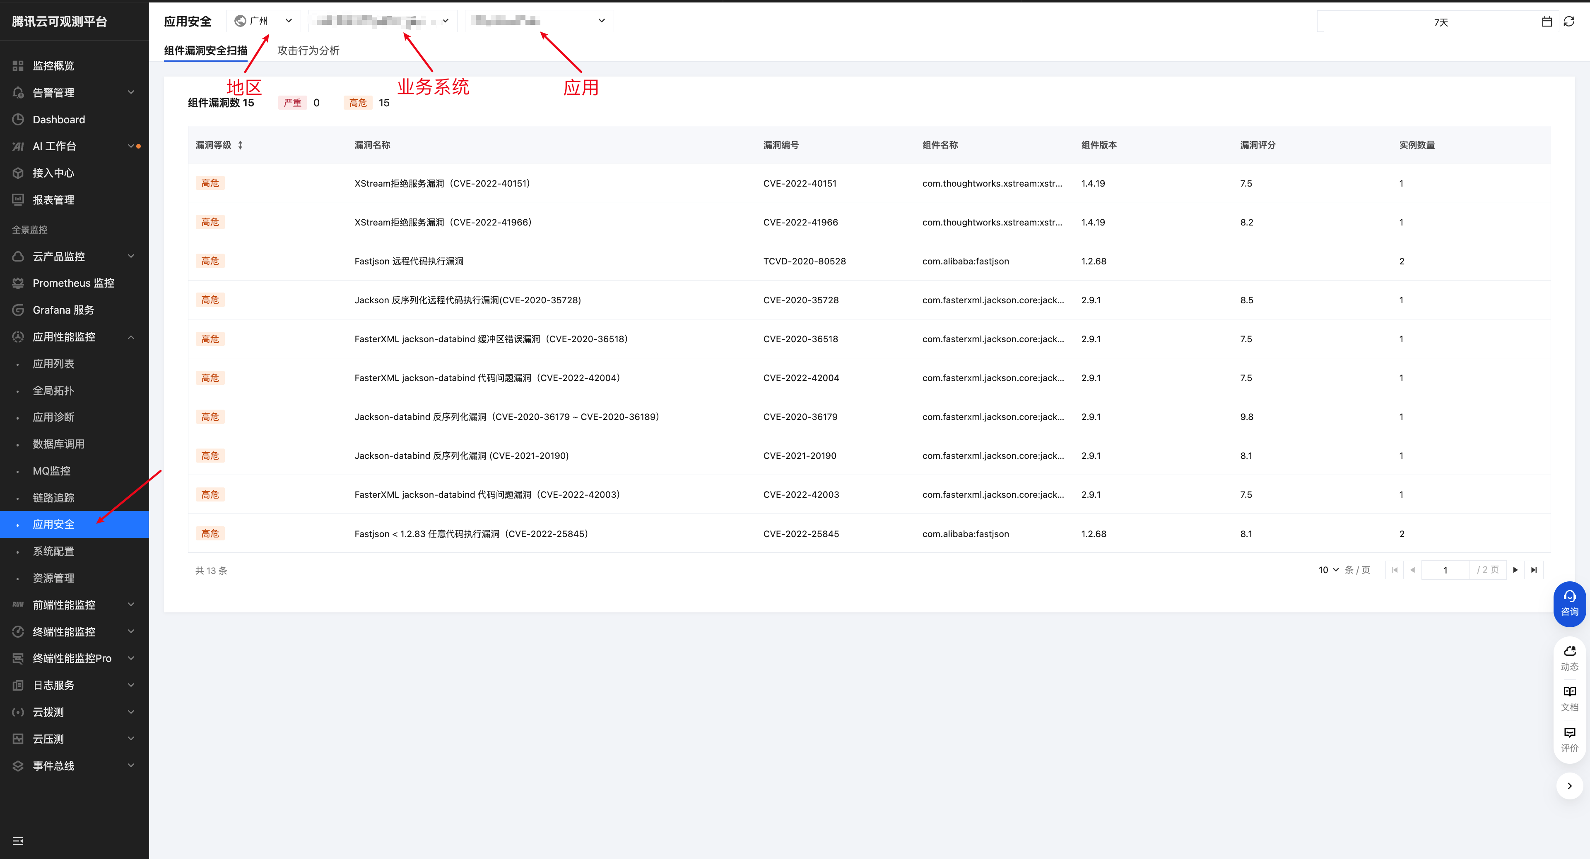Image resolution: width=1590 pixels, height=859 pixels.
Task: Expand the 日志服务 chevron
Action: click(131, 685)
